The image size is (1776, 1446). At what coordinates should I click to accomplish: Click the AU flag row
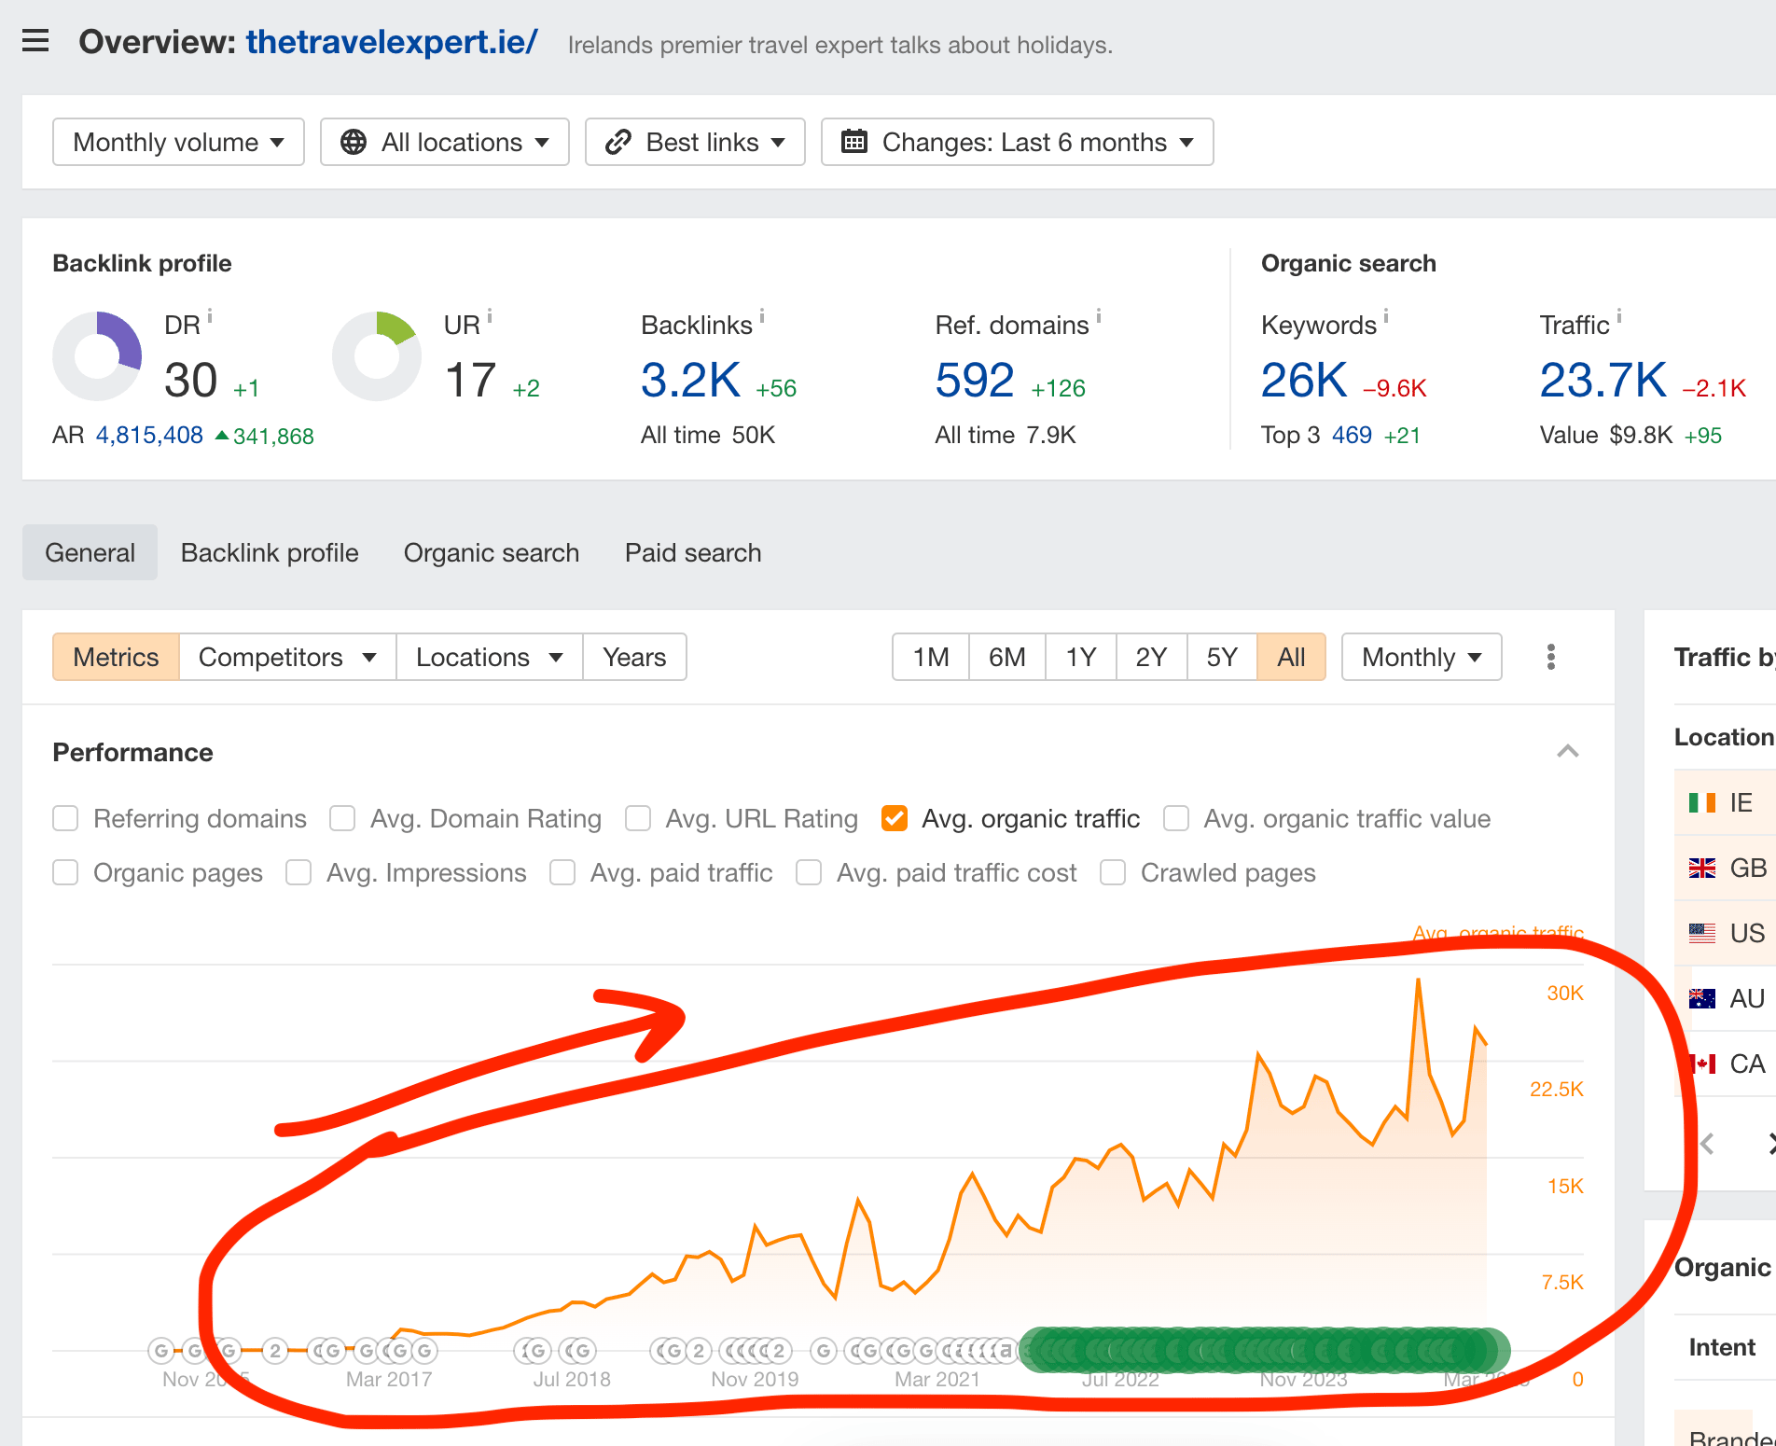1725,998
